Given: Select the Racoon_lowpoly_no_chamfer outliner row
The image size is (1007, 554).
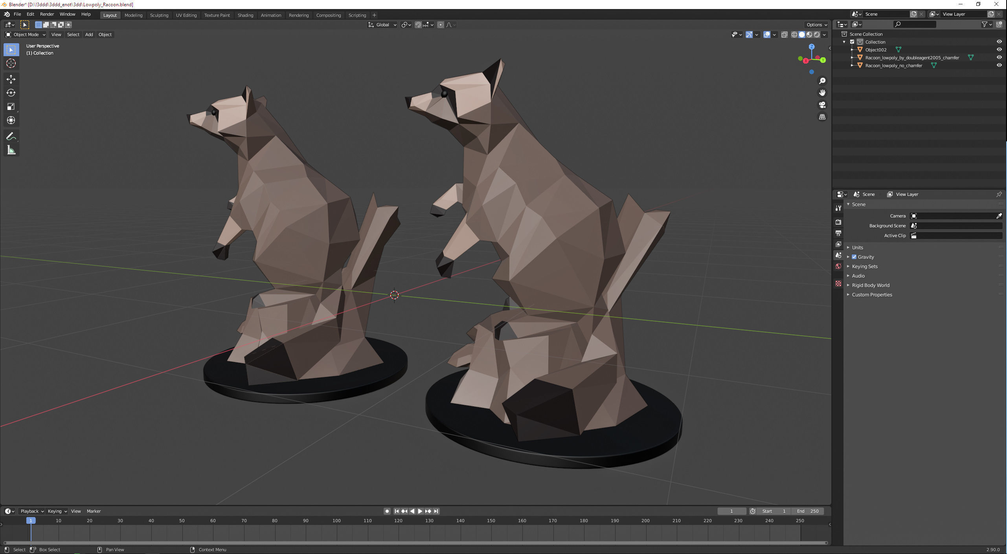Looking at the screenshot, I should point(893,66).
